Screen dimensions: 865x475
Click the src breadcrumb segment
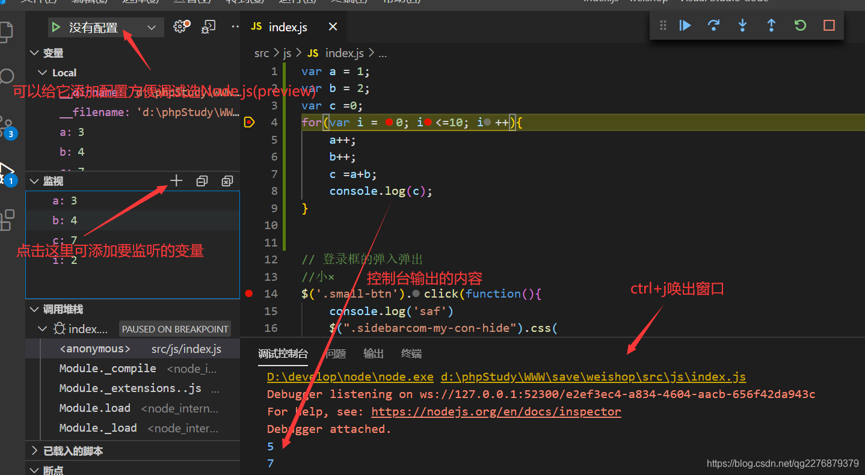pos(262,53)
